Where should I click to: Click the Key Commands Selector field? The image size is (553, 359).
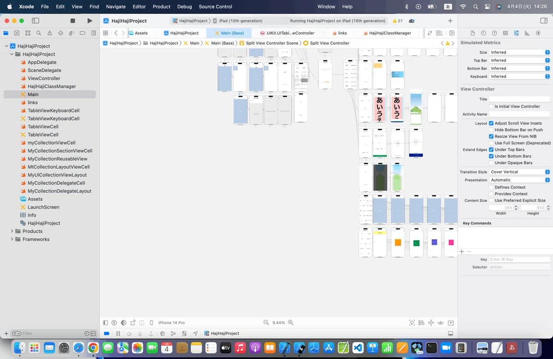coord(519,267)
